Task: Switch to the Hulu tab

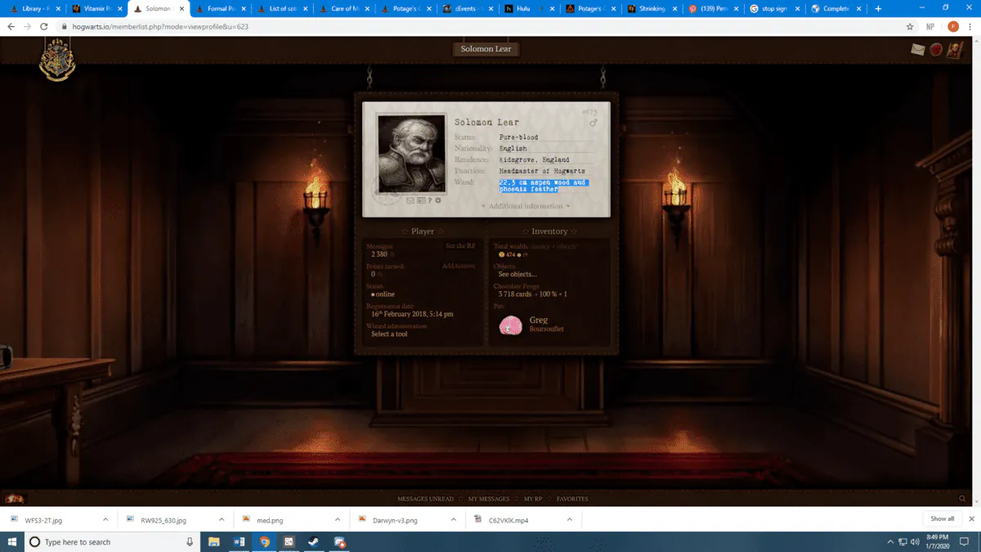Action: [531, 8]
